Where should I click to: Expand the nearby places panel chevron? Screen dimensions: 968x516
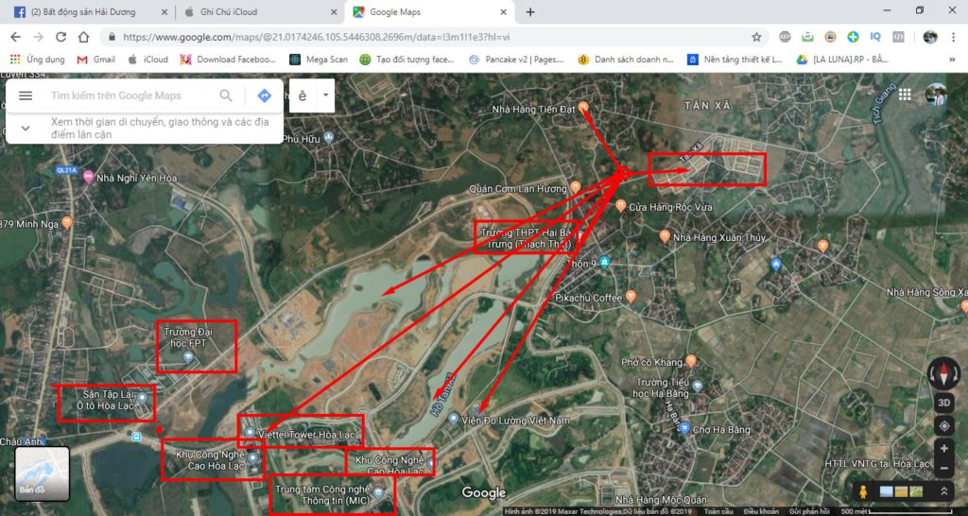tap(26, 129)
